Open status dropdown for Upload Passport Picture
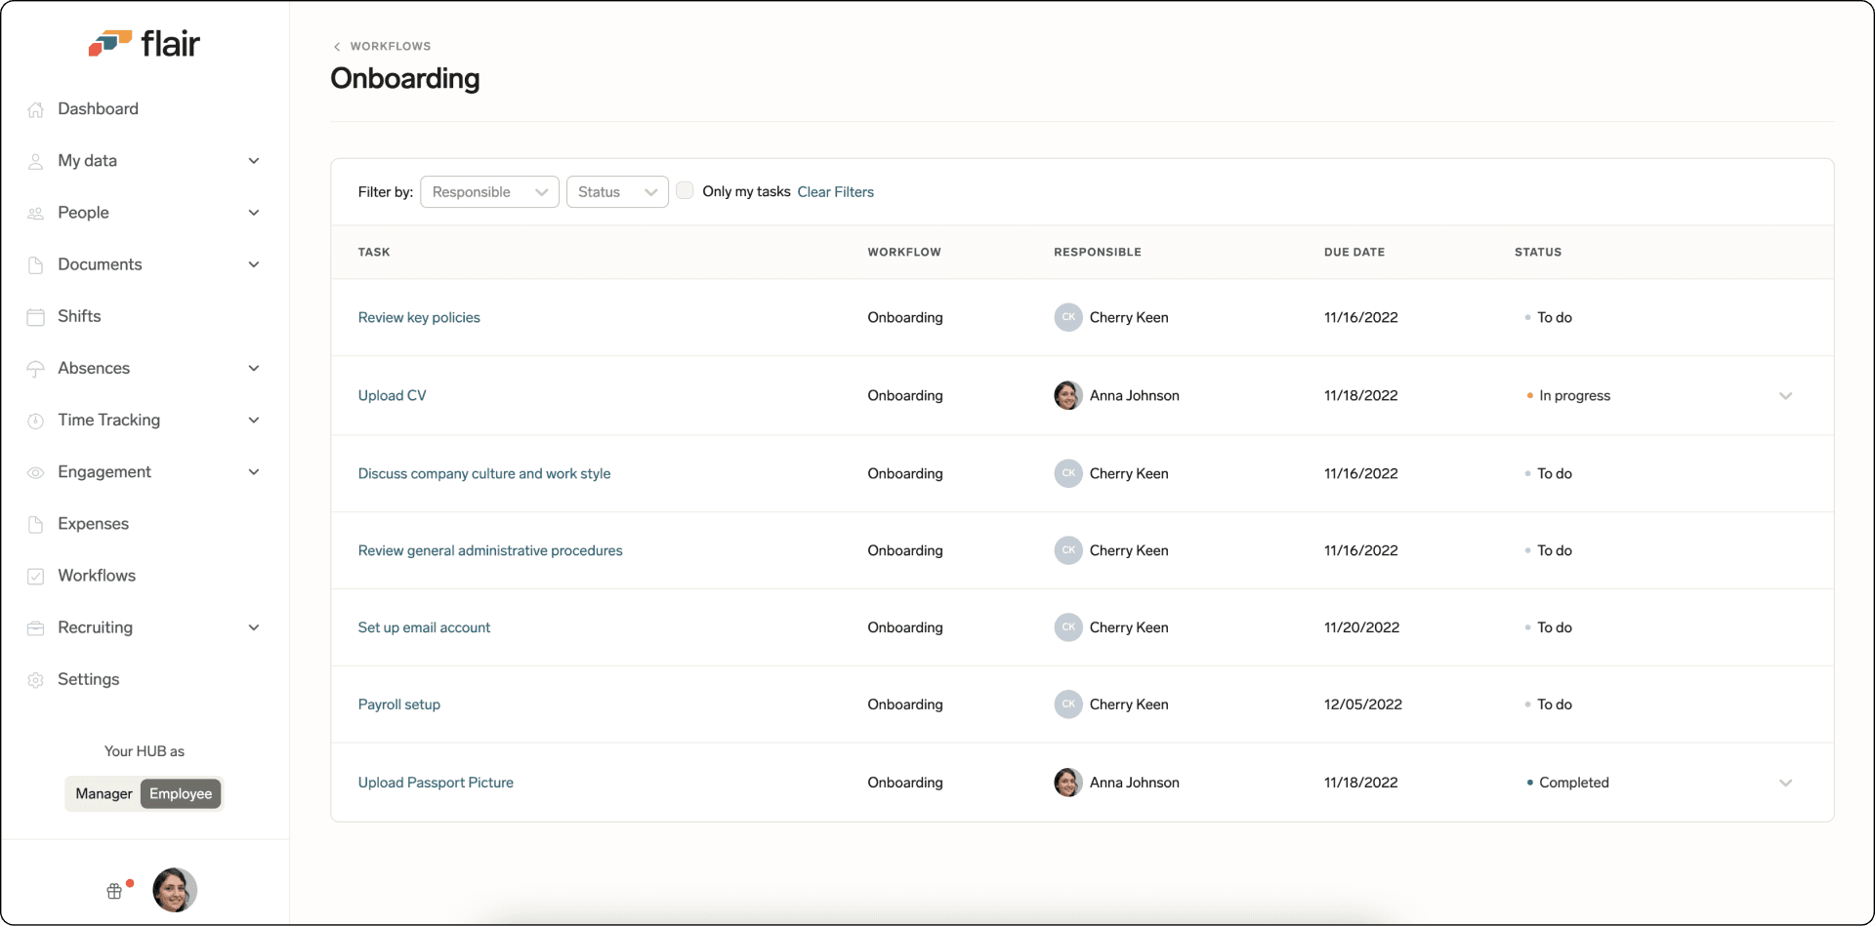Viewport: 1875px width, 926px height. click(1785, 783)
